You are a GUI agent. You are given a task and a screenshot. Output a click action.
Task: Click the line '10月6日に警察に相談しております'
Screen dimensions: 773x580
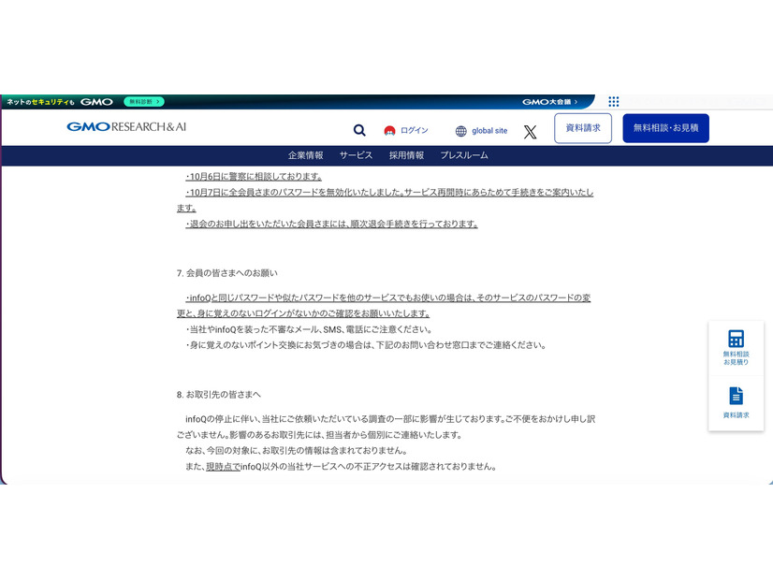[x=254, y=177]
